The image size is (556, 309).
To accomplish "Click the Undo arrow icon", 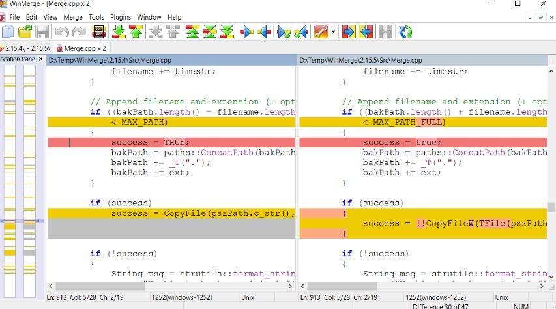I will point(62,32).
